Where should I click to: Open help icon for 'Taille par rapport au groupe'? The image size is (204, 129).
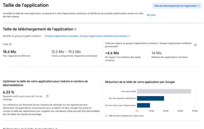click(195, 44)
